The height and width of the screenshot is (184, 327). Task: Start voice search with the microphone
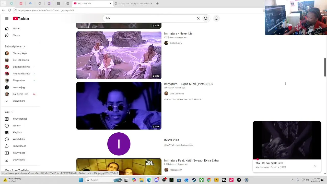click(x=216, y=18)
